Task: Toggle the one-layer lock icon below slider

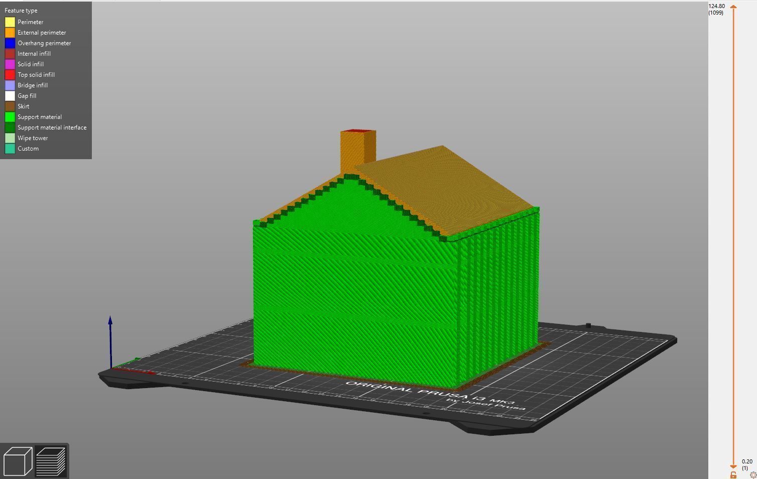Action: [x=733, y=475]
